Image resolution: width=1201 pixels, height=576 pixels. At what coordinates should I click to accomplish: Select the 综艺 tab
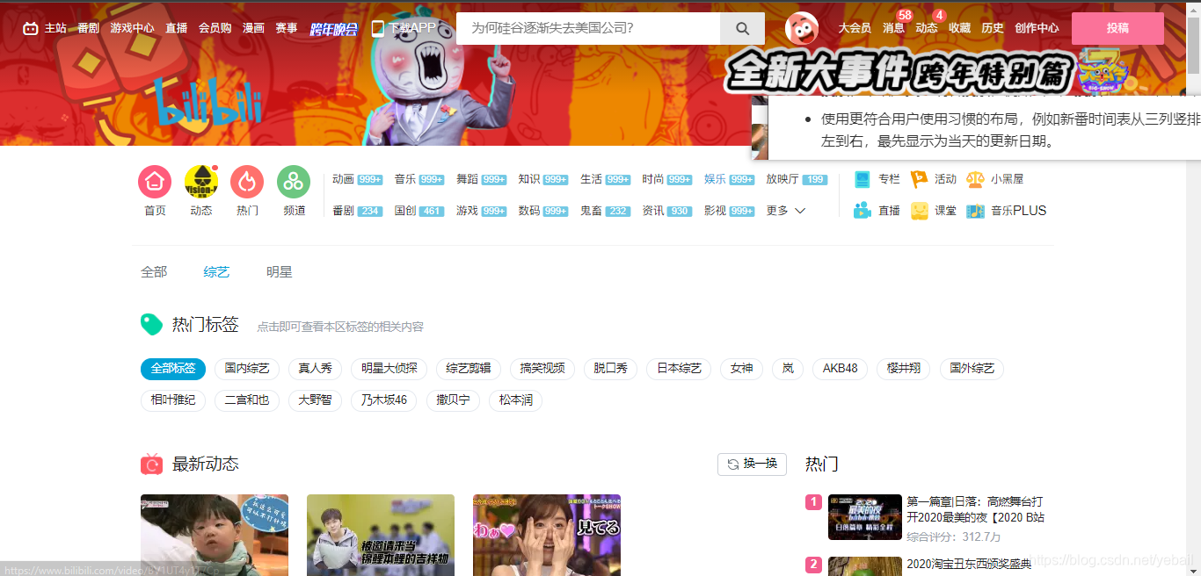216,272
